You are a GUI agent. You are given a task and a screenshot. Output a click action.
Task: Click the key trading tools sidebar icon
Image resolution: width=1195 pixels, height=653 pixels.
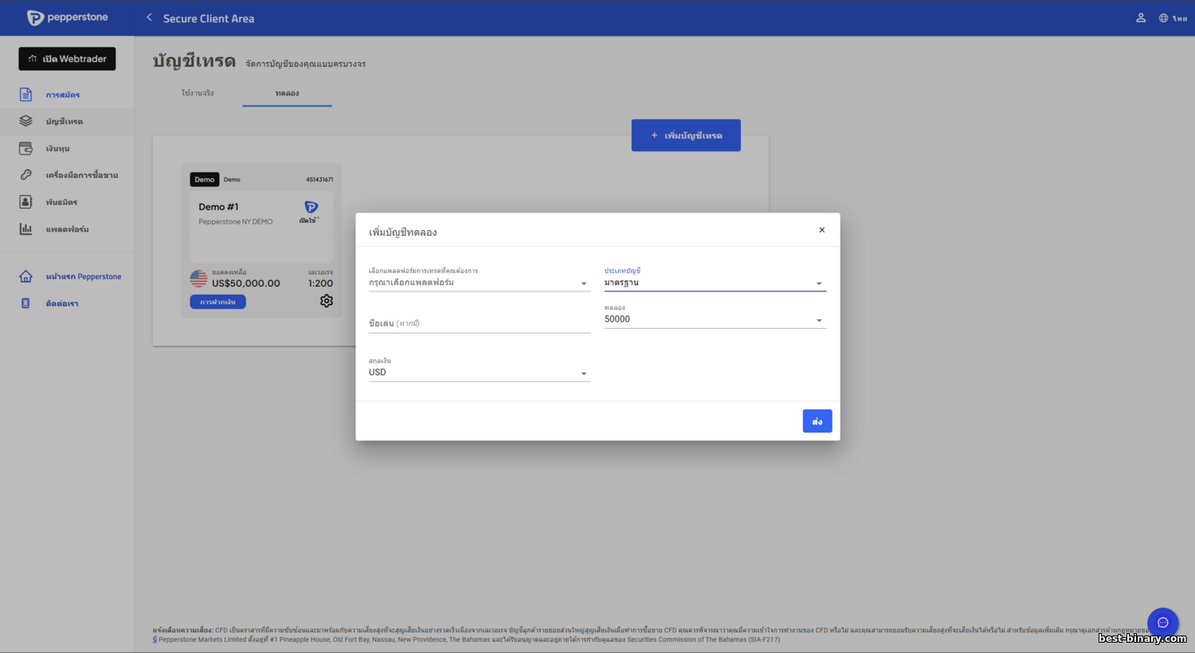coord(26,175)
